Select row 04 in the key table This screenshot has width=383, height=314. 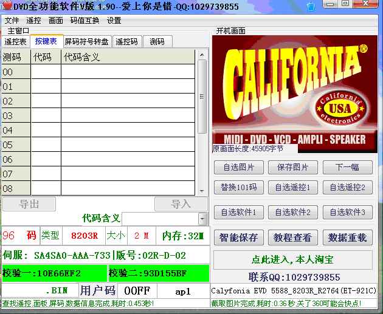coord(98,130)
